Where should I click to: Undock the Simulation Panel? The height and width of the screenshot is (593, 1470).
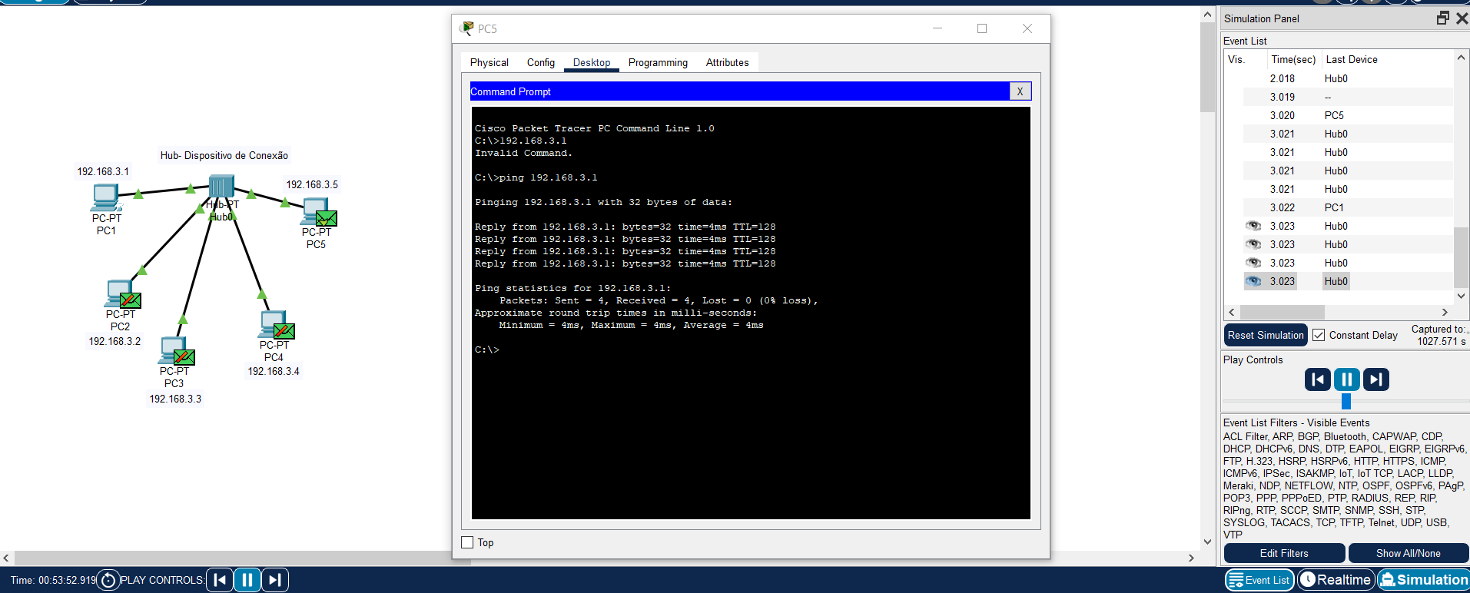(x=1442, y=18)
